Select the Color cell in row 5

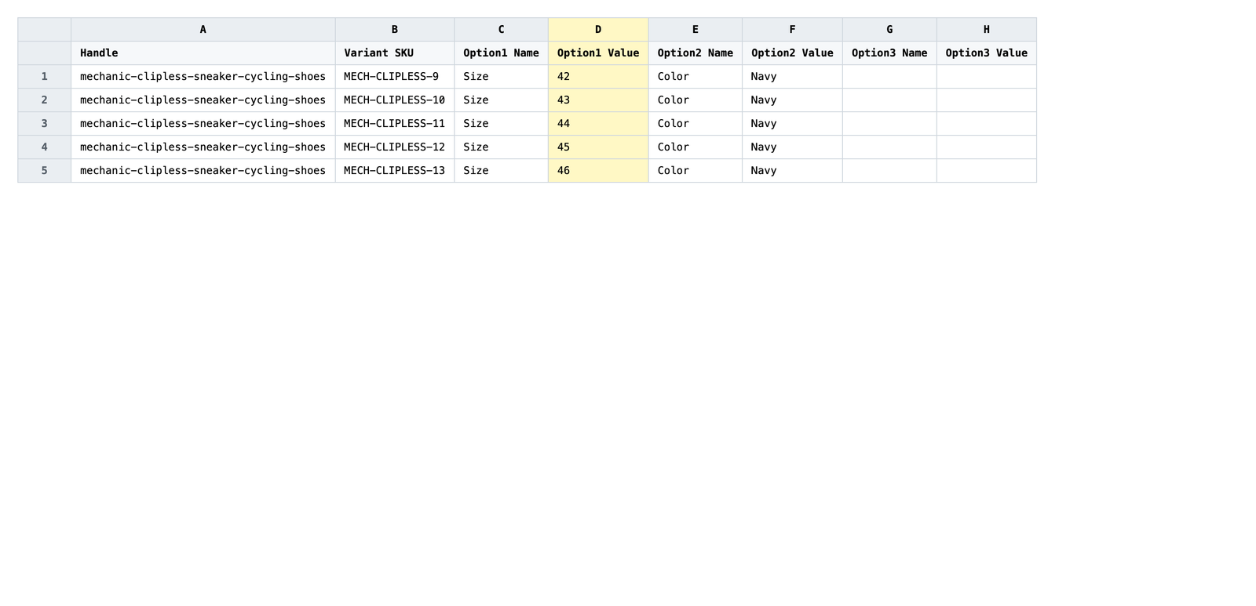[696, 171]
